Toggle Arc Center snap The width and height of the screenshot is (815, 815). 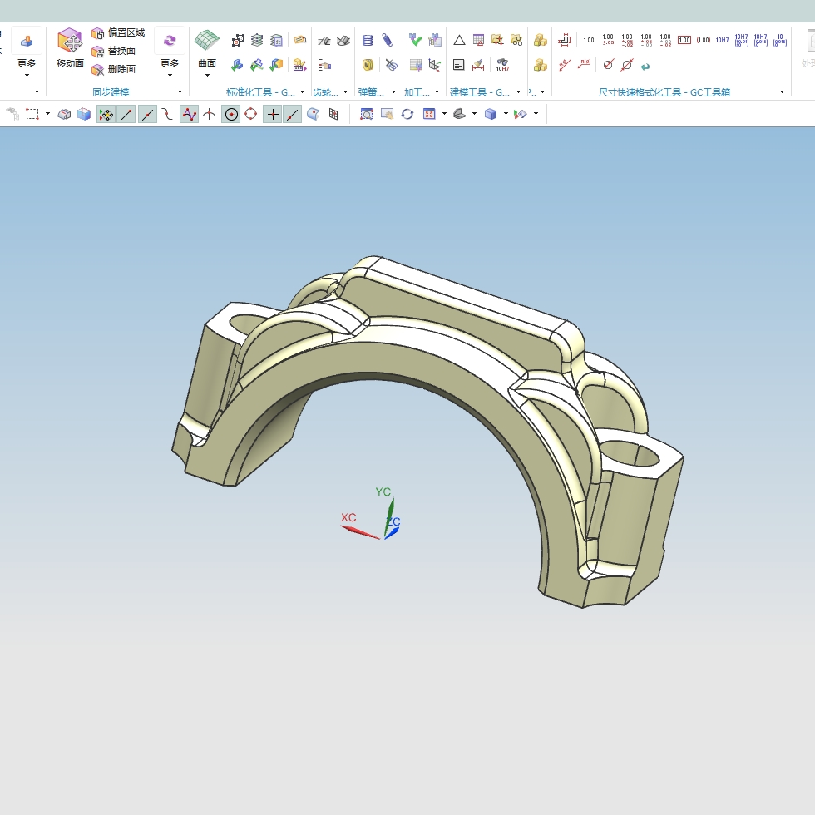pyautogui.click(x=231, y=115)
